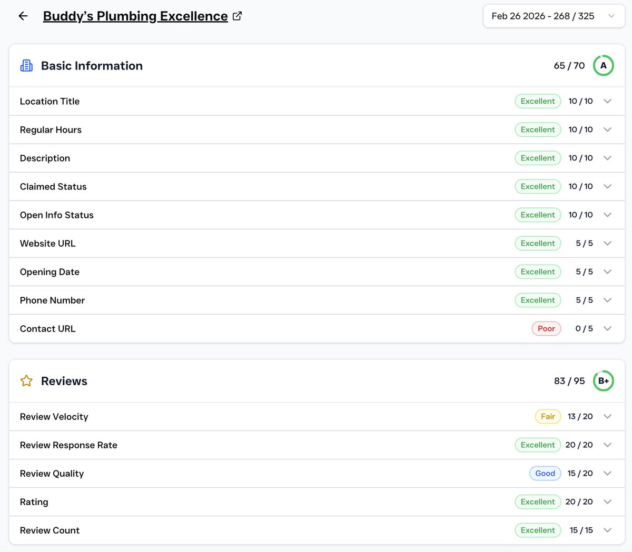Click the 0 / 5 Contact URL score
The width and height of the screenshot is (632, 552).
(584, 328)
